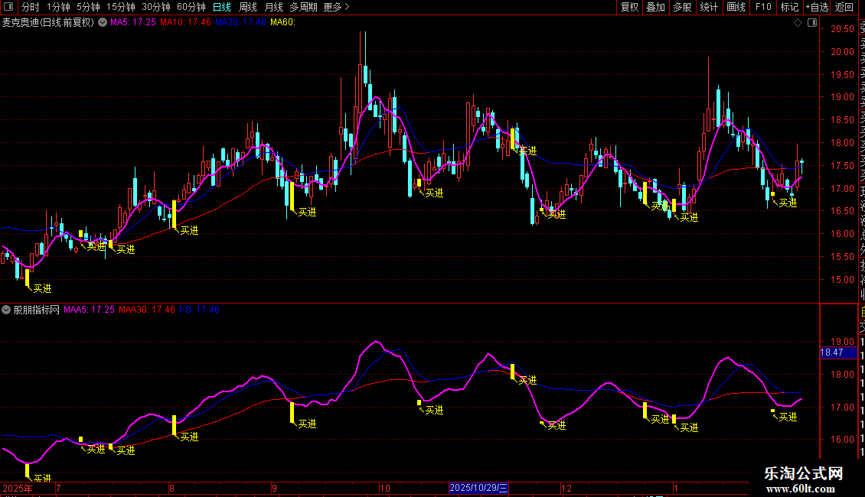Click the 叠加 overlay button
Image resolution: width=865 pixels, height=497 pixels.
pyautogui.click(x=656, y=7)
